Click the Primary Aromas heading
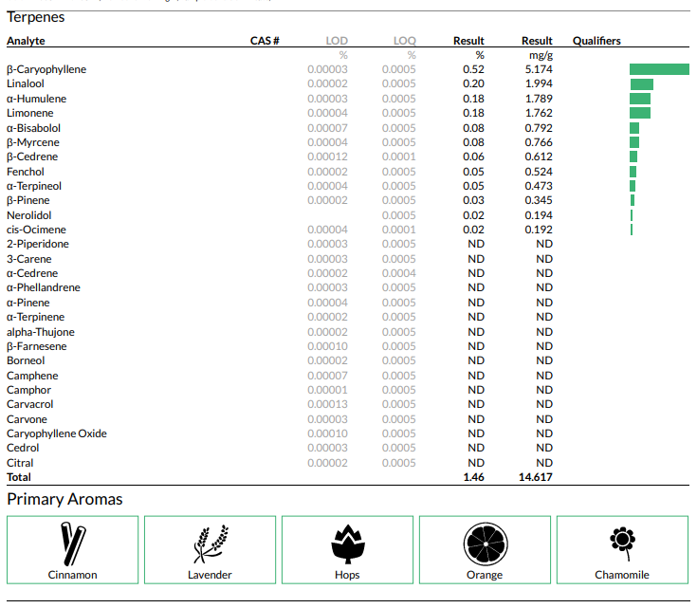Screen dimensions: 697x608 click(64, 499)
